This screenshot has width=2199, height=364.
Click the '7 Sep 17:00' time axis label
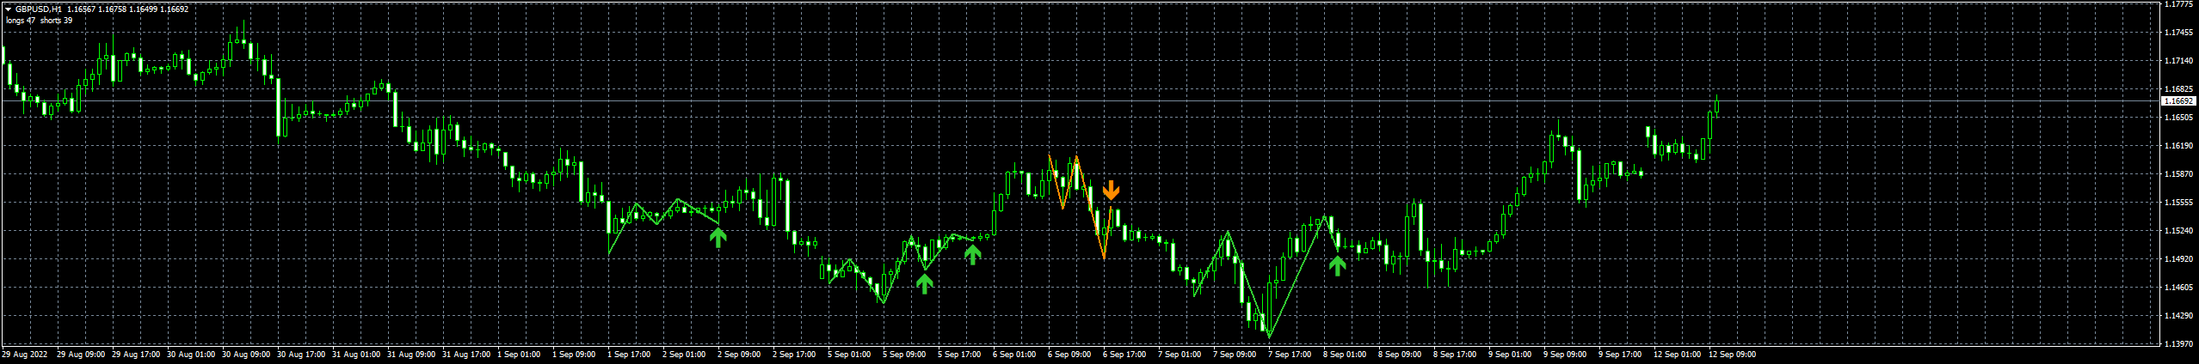pyautogui.click(x=1290, y=355)
